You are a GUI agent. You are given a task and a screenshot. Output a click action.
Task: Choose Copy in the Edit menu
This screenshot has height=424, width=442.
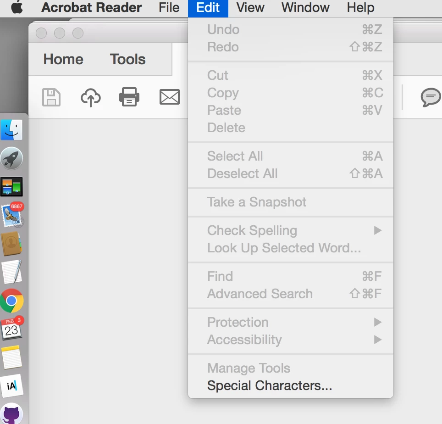[x=291, y=93]
